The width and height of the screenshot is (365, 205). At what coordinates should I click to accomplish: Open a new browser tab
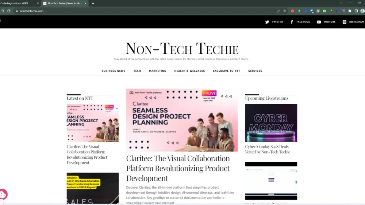coord(93,3)
